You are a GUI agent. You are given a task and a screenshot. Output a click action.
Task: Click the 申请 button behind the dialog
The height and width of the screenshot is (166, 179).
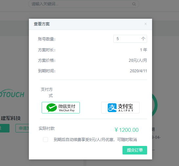pos(22,128)
